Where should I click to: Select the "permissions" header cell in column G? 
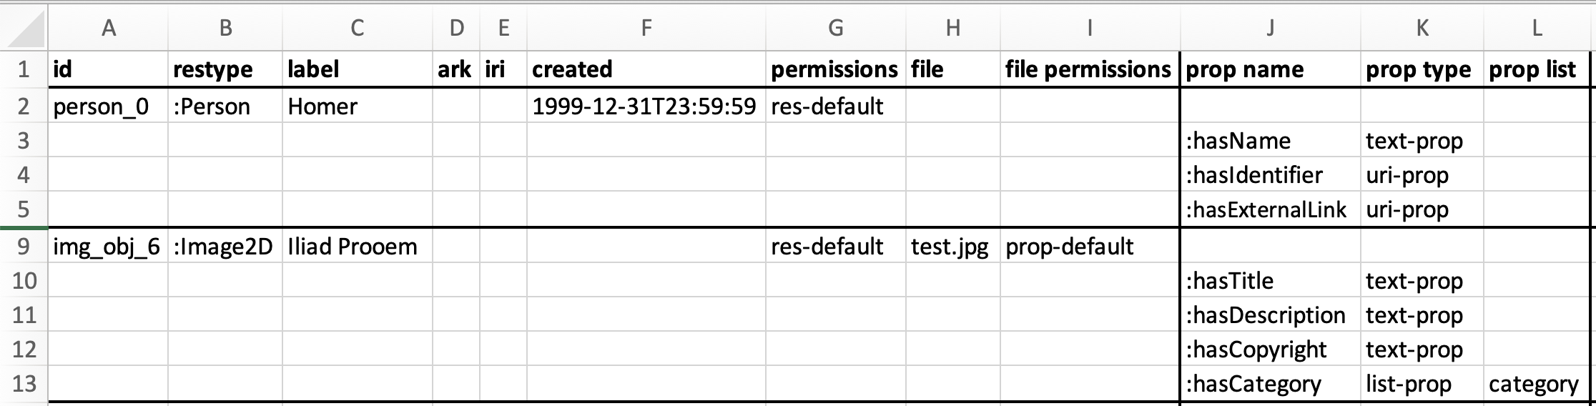(x=835, y=69)
